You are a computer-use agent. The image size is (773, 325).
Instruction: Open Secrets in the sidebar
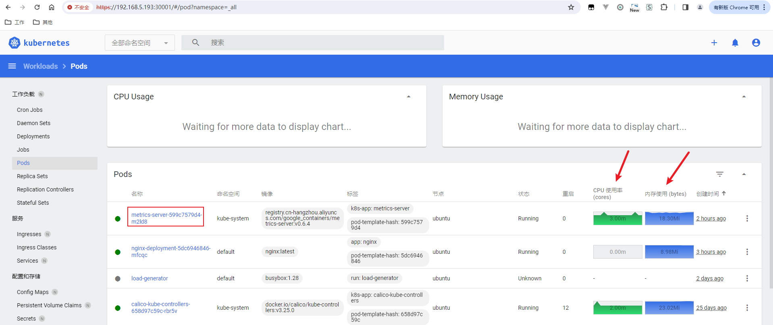click(x=26, y=319)
